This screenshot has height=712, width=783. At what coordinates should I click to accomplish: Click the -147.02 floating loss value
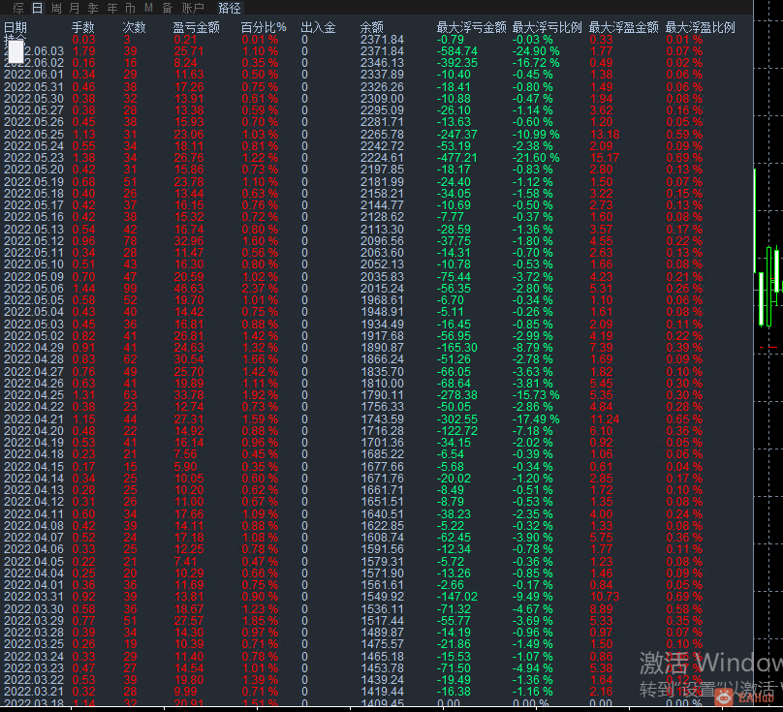point(457,597)
